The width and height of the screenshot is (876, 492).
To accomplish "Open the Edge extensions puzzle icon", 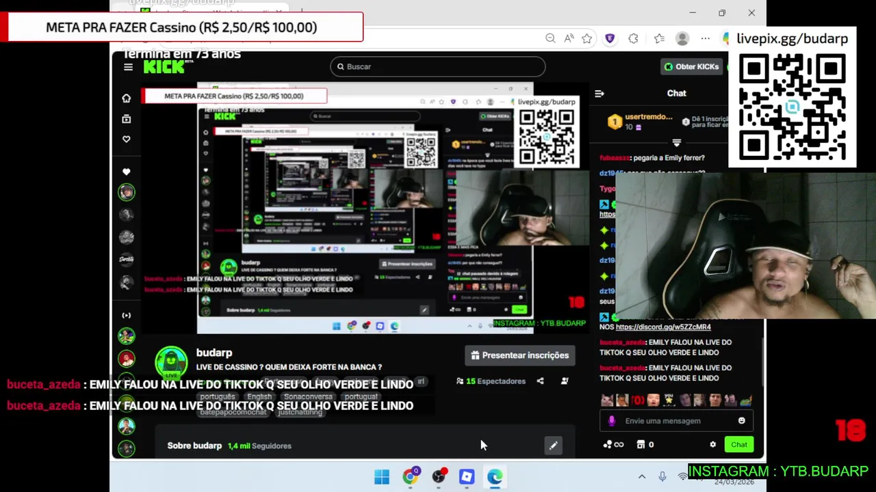I will (633, 39).
